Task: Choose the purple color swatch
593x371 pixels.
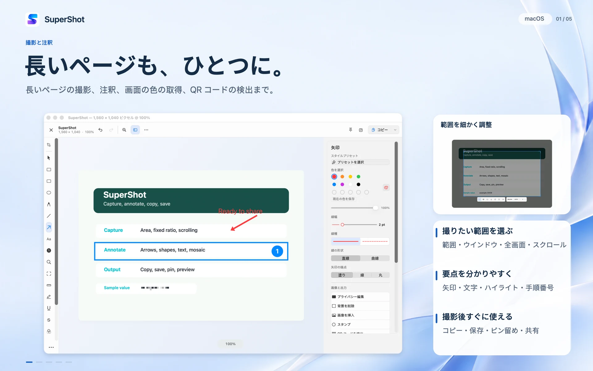Action: click(342, 184)
